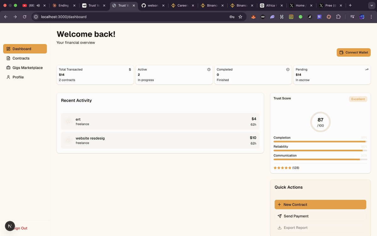
Task: Click the infinity symbol extension icon
Action: (x=263, y=17)
